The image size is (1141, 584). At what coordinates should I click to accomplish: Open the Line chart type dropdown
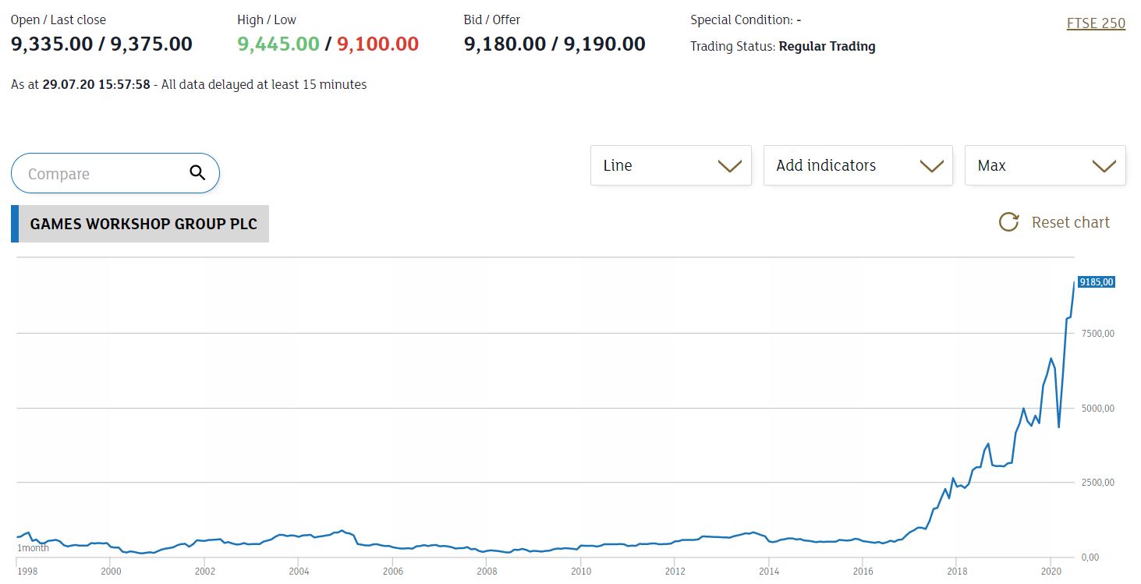pyautogui.click(x=670, y=165)
